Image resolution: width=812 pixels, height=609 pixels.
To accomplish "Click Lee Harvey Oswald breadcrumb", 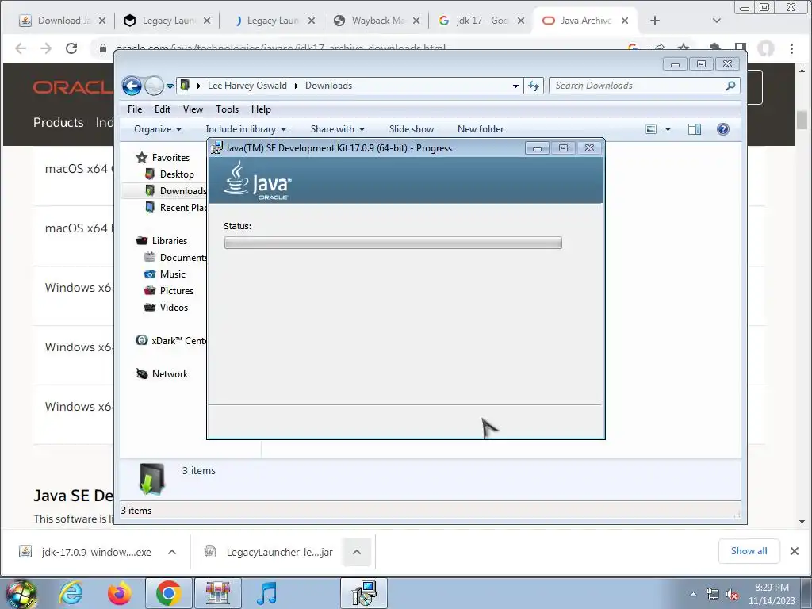I will point(247,86).
